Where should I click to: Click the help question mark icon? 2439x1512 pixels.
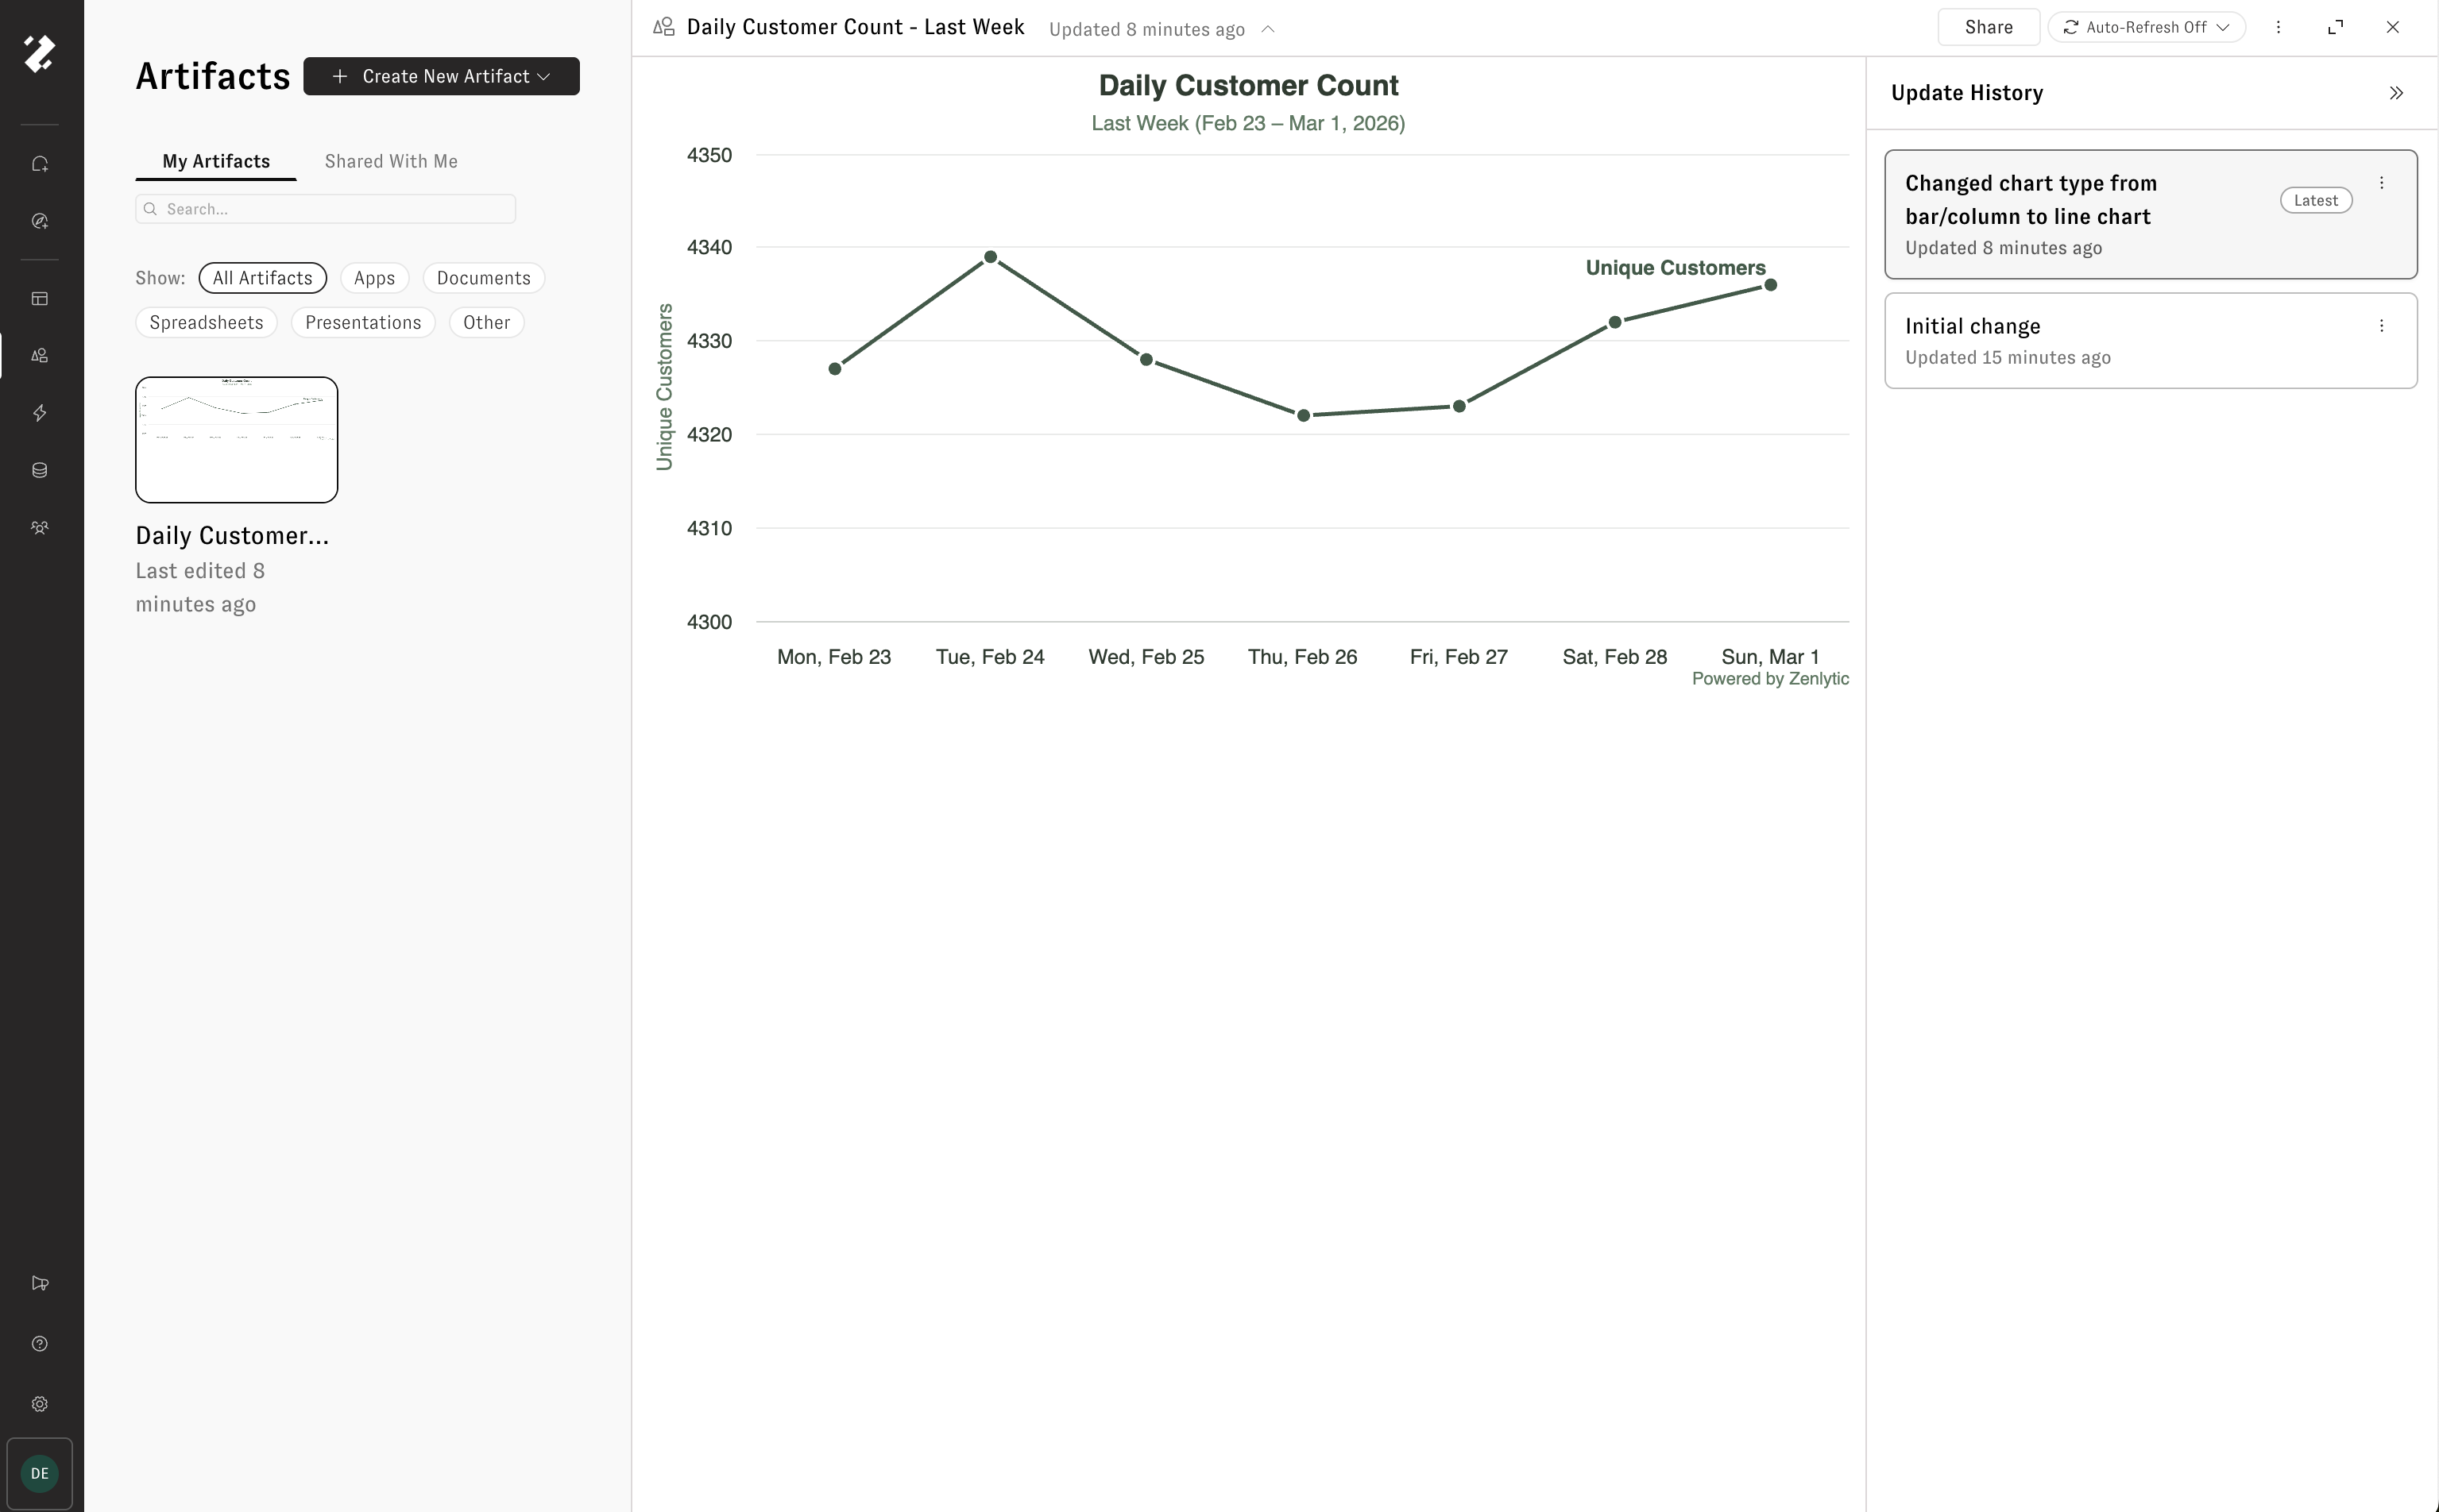coord(40,1343)
